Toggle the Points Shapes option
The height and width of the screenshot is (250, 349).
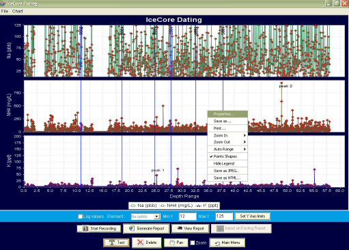pyautogui.click(x=227, y=156)
